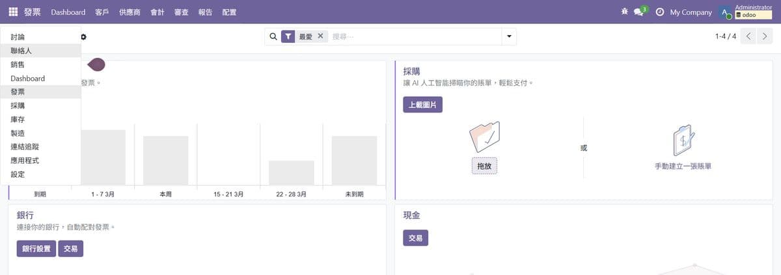Open the 報告 menu
781x275 pixels.
click(205, 12)
